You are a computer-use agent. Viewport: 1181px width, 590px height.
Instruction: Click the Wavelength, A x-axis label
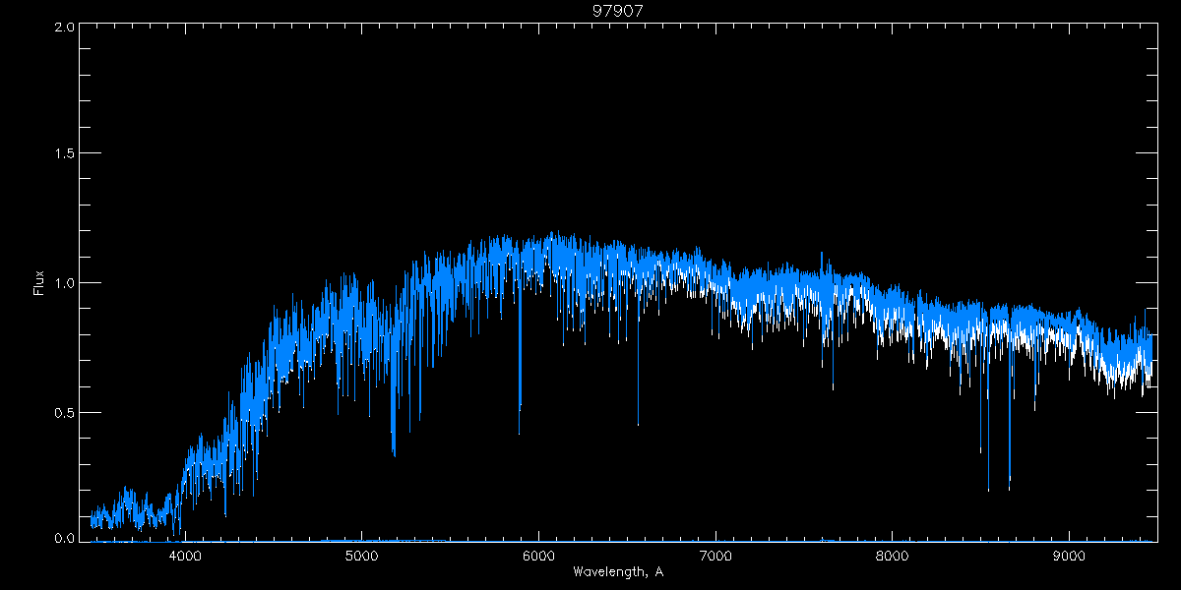tap(618, 571)
